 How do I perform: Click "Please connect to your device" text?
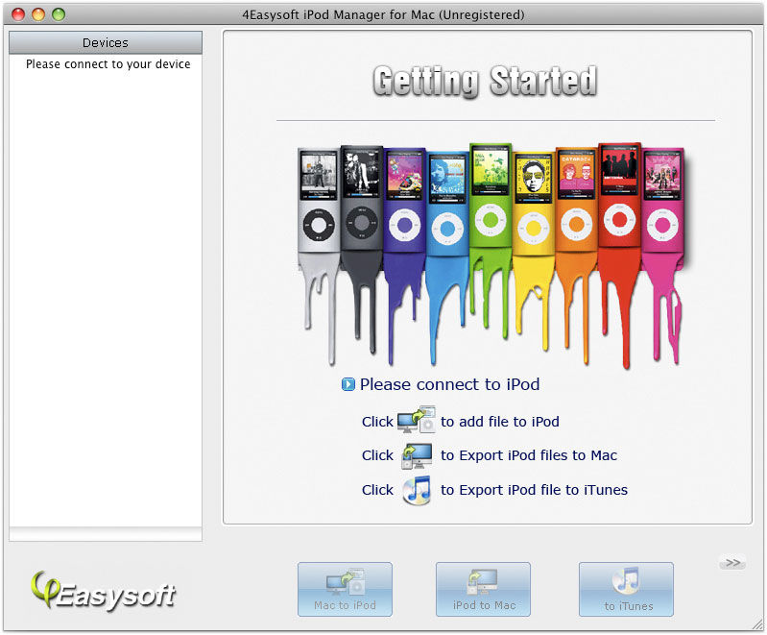pyautogui.click(x=108, y=64)
